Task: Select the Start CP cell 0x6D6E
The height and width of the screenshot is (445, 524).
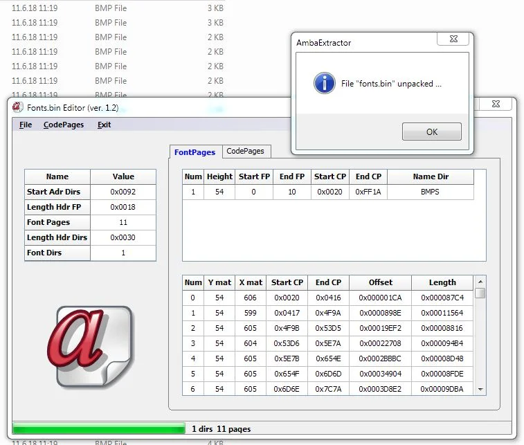Action: (287, 389)
